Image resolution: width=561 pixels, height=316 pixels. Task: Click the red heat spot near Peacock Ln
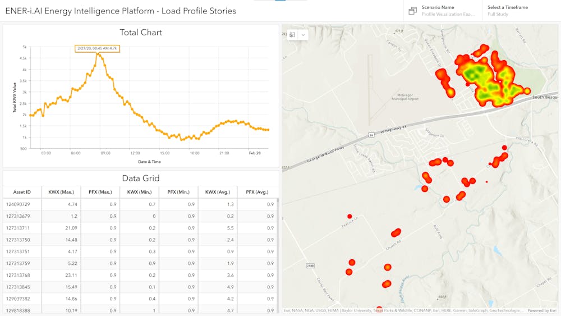(x=350, y=216)
